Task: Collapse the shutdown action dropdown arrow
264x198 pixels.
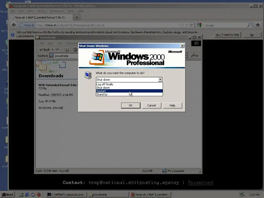Action: click(160, 79)
